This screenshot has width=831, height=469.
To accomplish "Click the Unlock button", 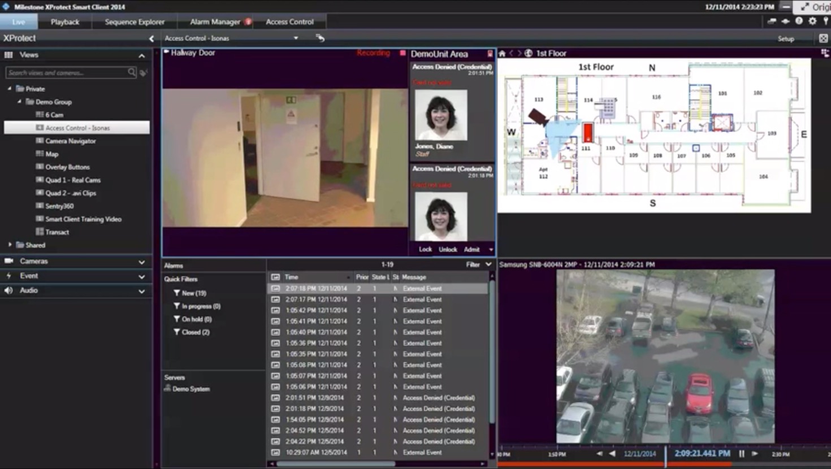I will click(448, 249).
